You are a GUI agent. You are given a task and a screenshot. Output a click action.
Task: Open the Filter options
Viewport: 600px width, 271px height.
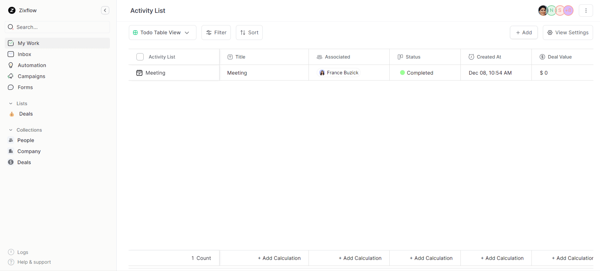click(216, 32)
